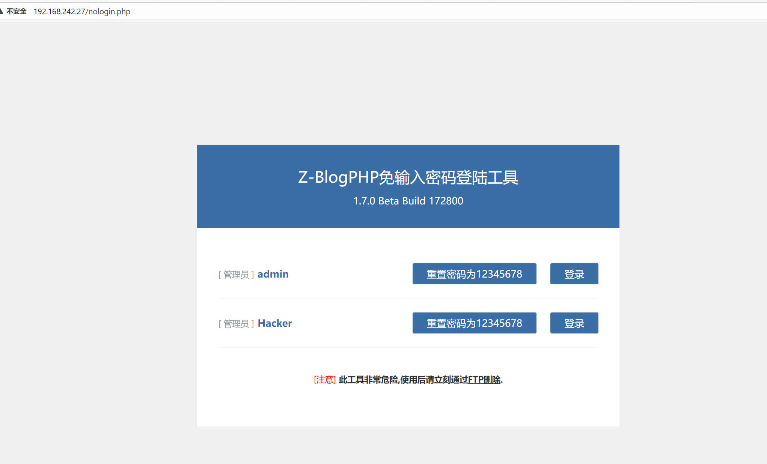Click the red [注意] notice label
Viewport: 767px width, 464px height.
click(325, 380)
